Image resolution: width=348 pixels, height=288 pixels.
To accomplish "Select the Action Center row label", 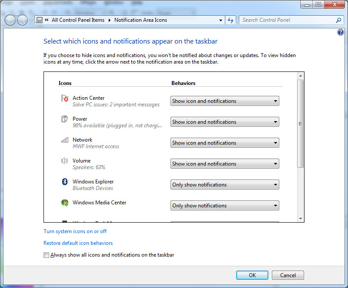I will (x=89, y=98).
